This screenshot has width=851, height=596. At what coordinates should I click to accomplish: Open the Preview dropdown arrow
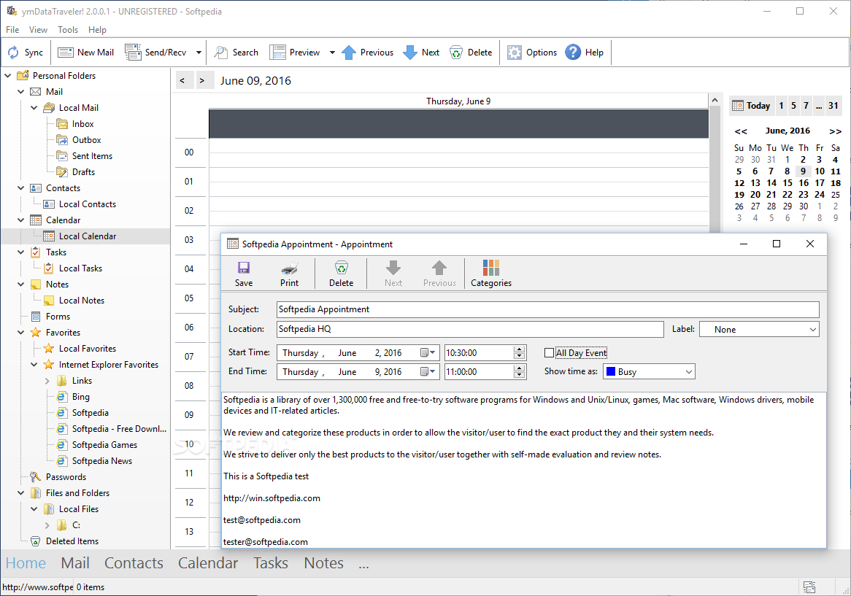pyautogui.click(x=332, y=53)
